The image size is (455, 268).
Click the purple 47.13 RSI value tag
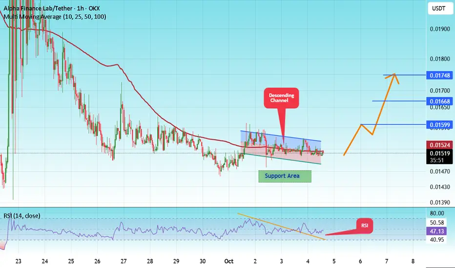point(437,231)
